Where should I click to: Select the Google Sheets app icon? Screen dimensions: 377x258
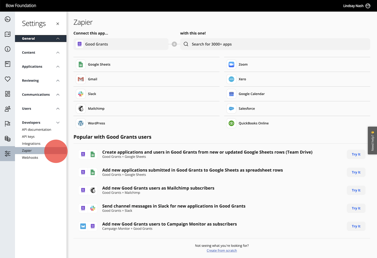[x=81, y=65]
